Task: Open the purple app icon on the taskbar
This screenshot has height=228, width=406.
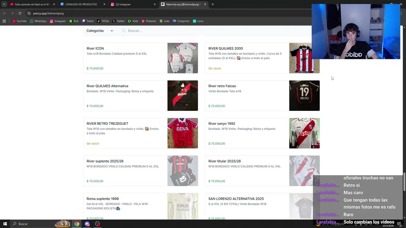Action: [x=87, y=224]
